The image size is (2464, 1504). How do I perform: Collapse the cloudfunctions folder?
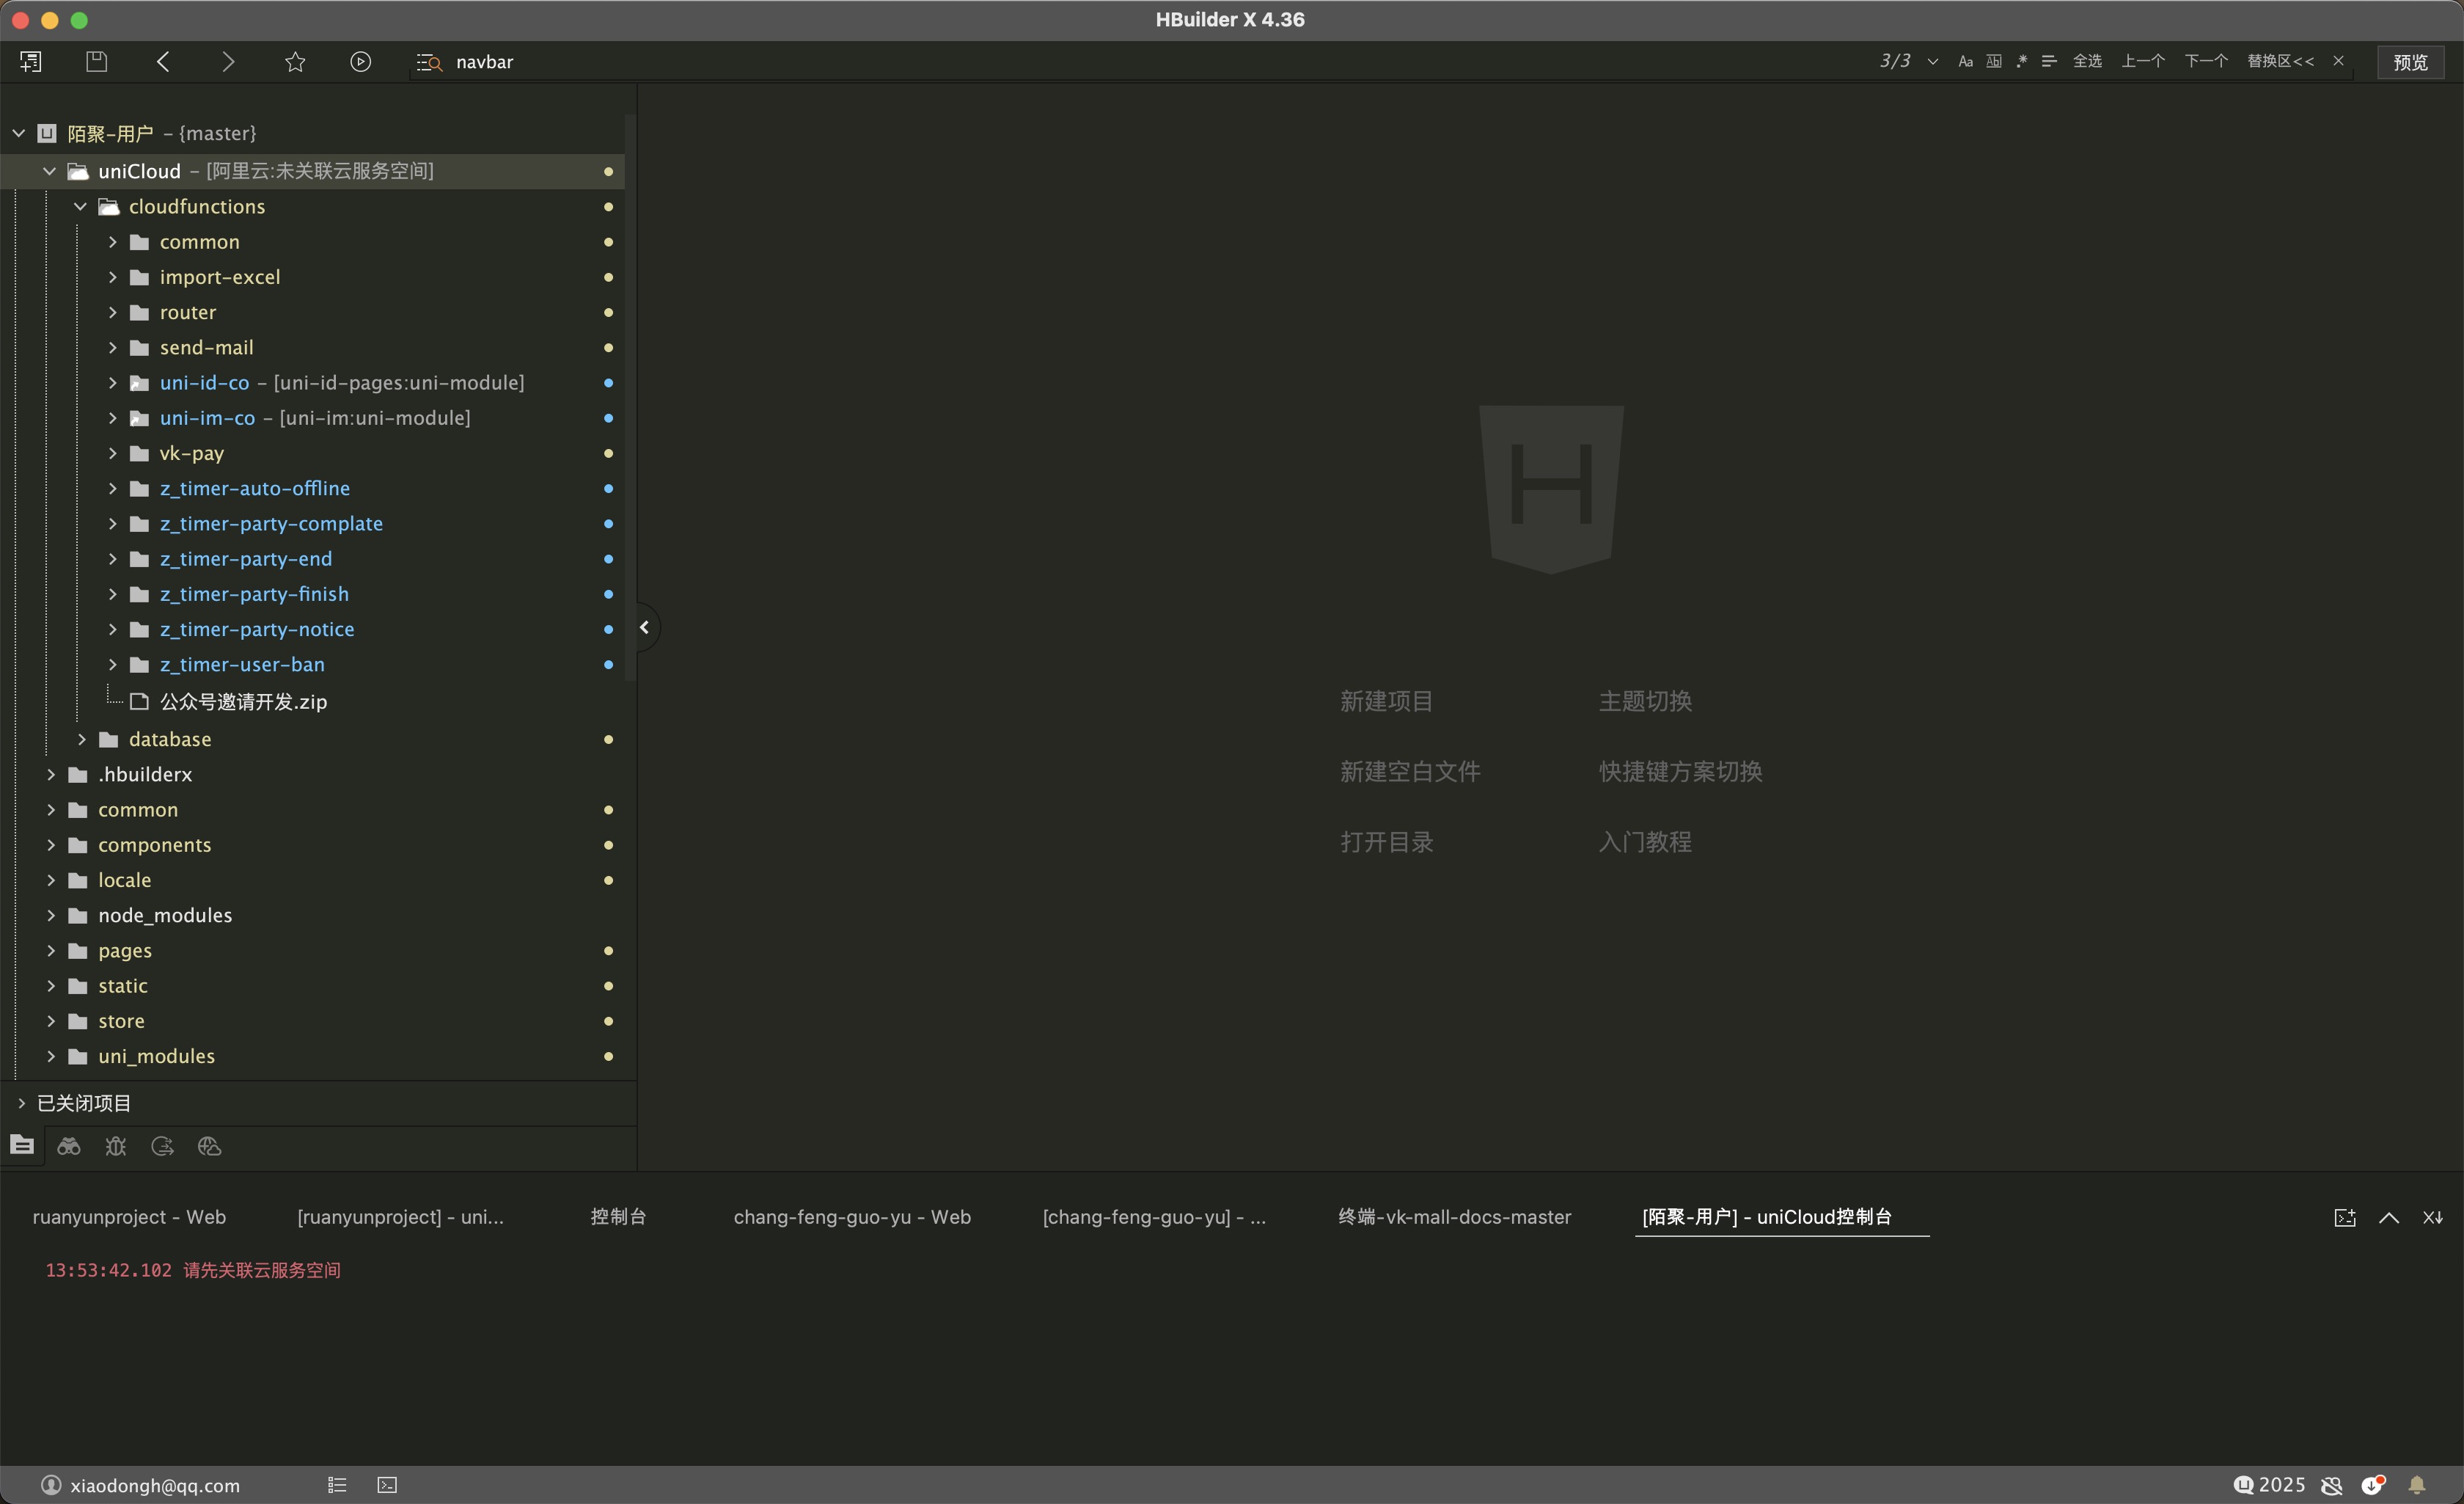point(81,207)
